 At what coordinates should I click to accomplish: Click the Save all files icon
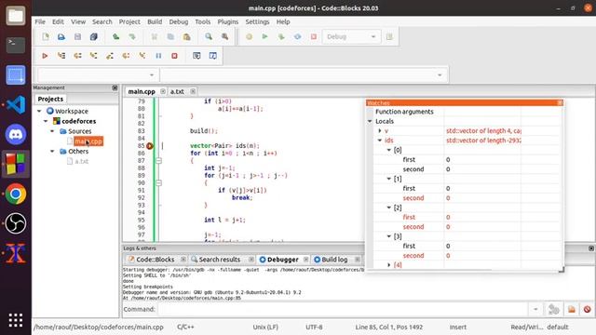[x=93, y=37]
